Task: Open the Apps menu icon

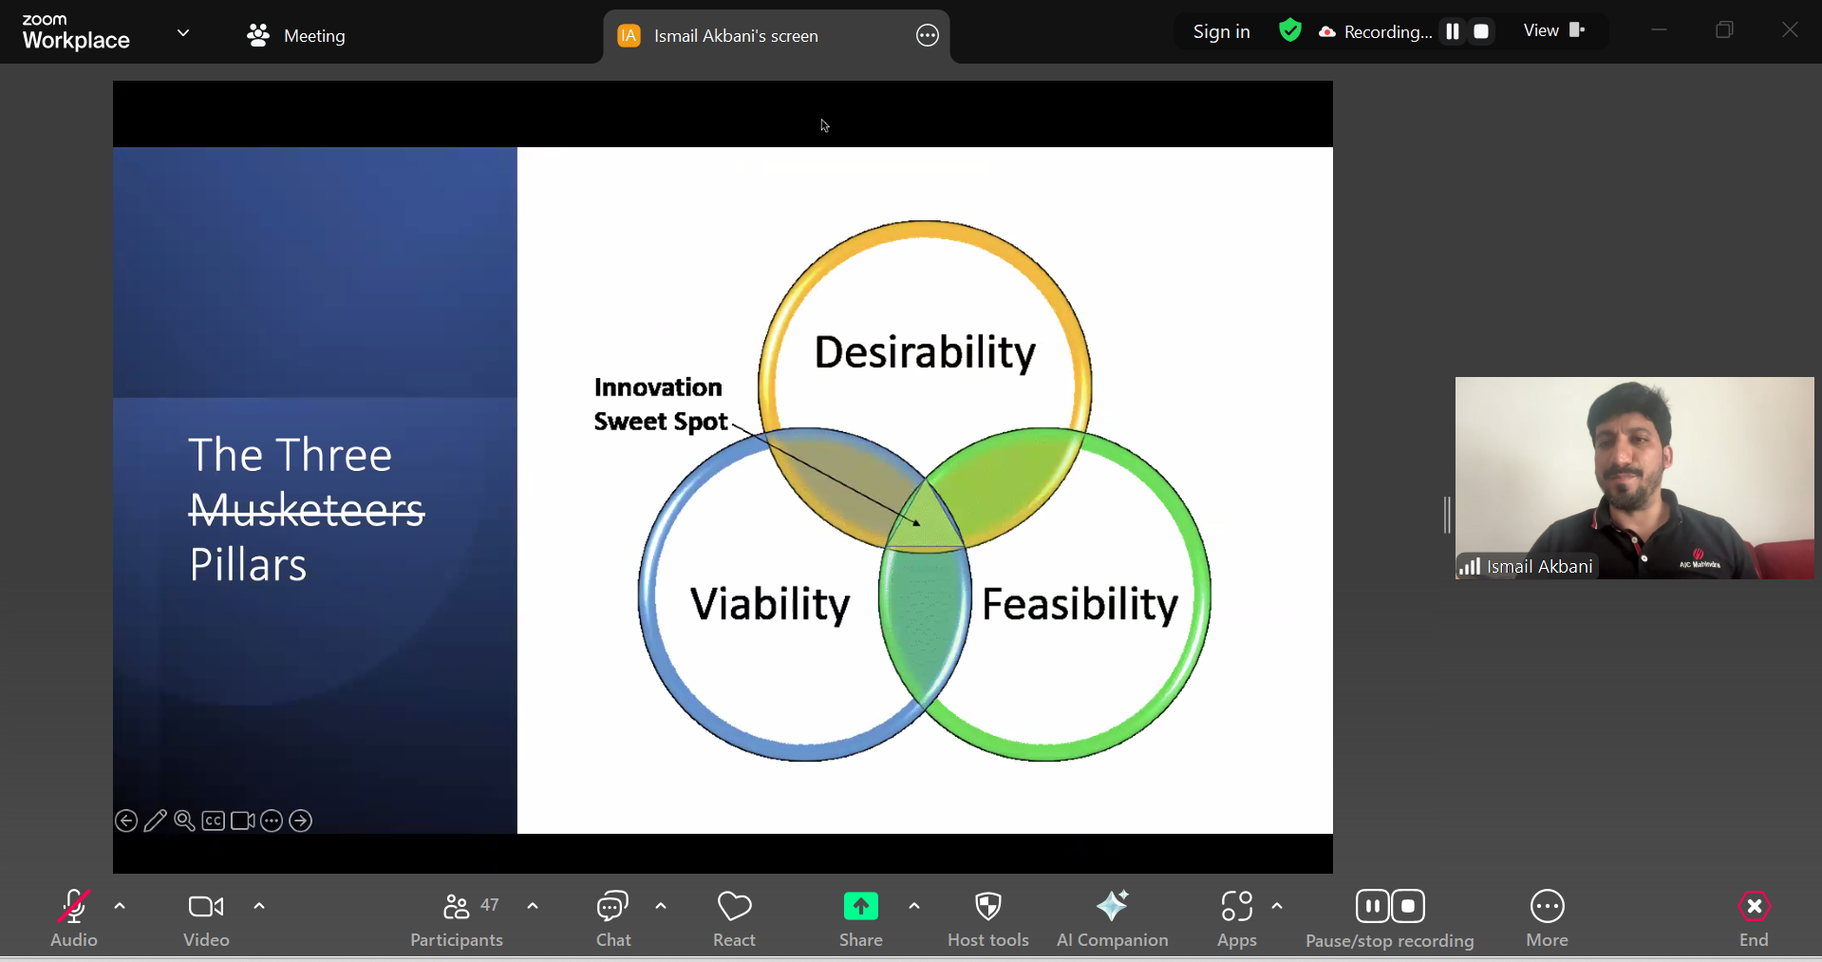Action: 1236,917
